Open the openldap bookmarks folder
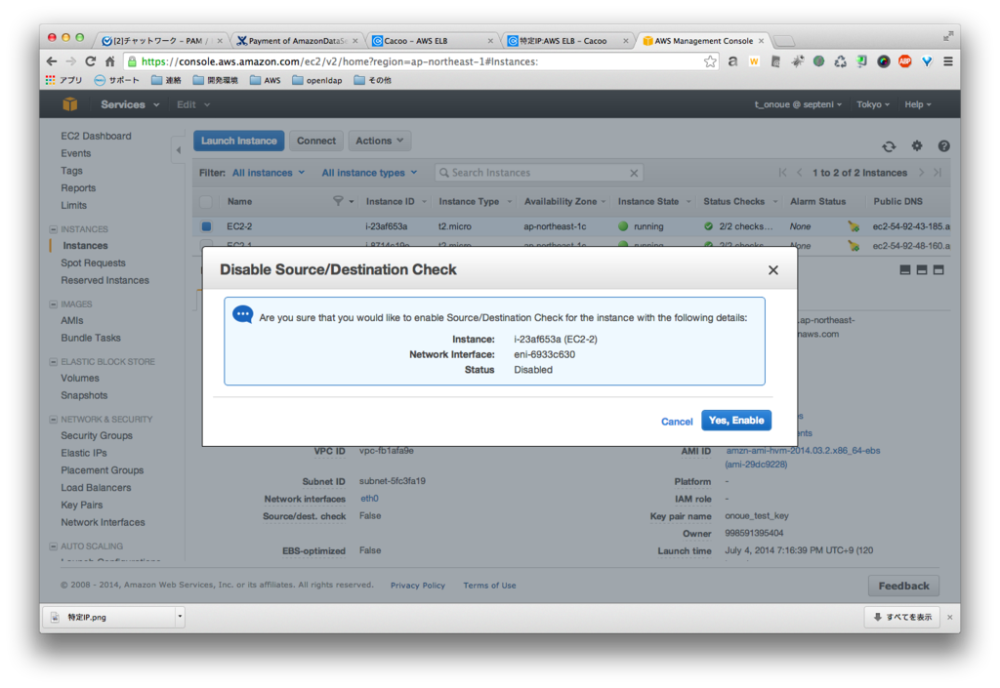 pyautogui.click(x=317, y=80)
